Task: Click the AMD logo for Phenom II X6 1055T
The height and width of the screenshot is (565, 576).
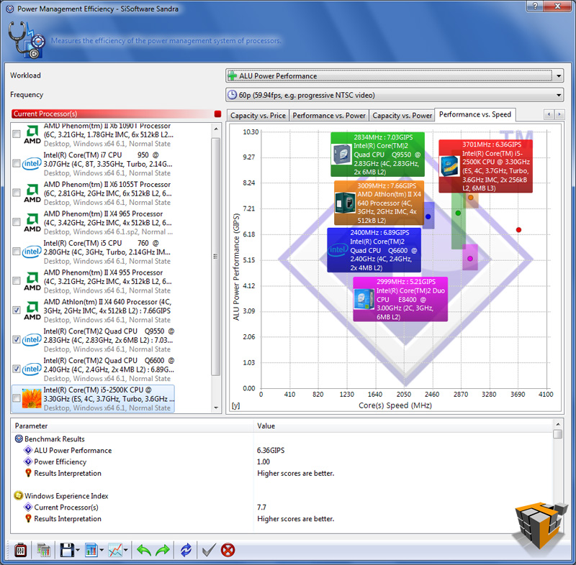Action: (32, 193)
